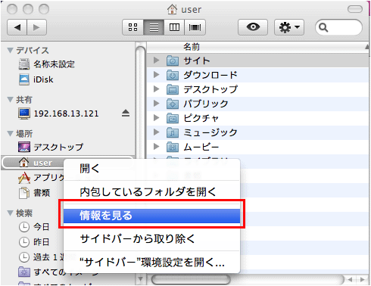Image resolution: width=371 pixels, height=286 pixels.
Task: Choose サイドバーから取り除く
Action: click(x=151, y=239)
